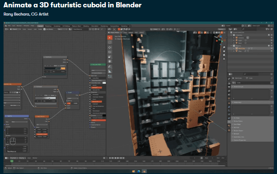The height and width of the screenshot is (174, 277).
Task: Toggle viewport overlays button
Action: pyautogui.click(x=205, y=33)
